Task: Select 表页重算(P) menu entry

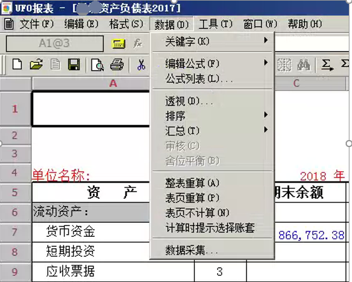Action: click(213, 198)
